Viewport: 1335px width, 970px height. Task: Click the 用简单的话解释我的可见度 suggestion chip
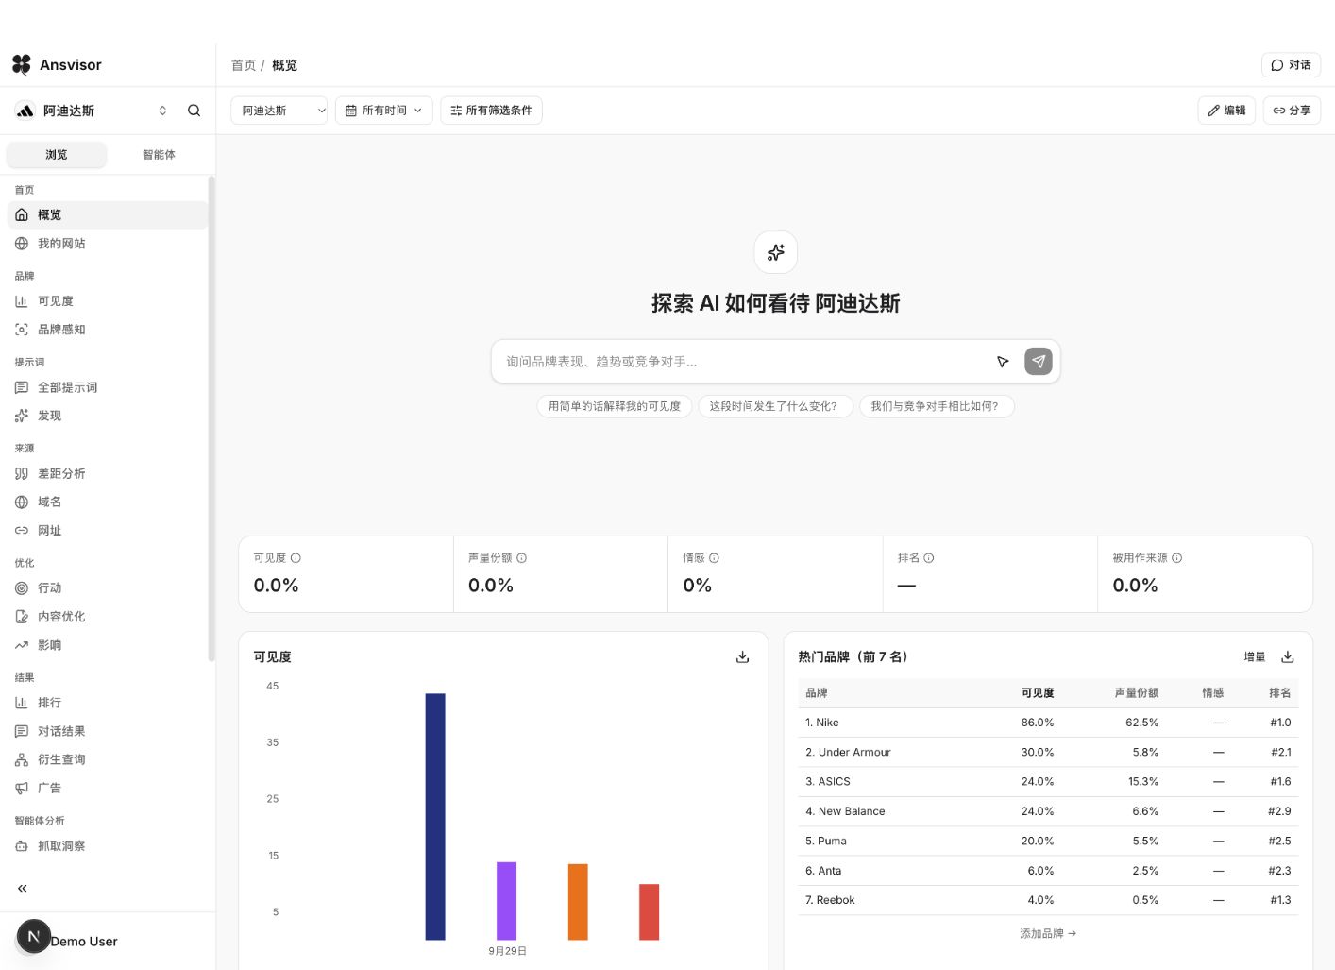615,406
